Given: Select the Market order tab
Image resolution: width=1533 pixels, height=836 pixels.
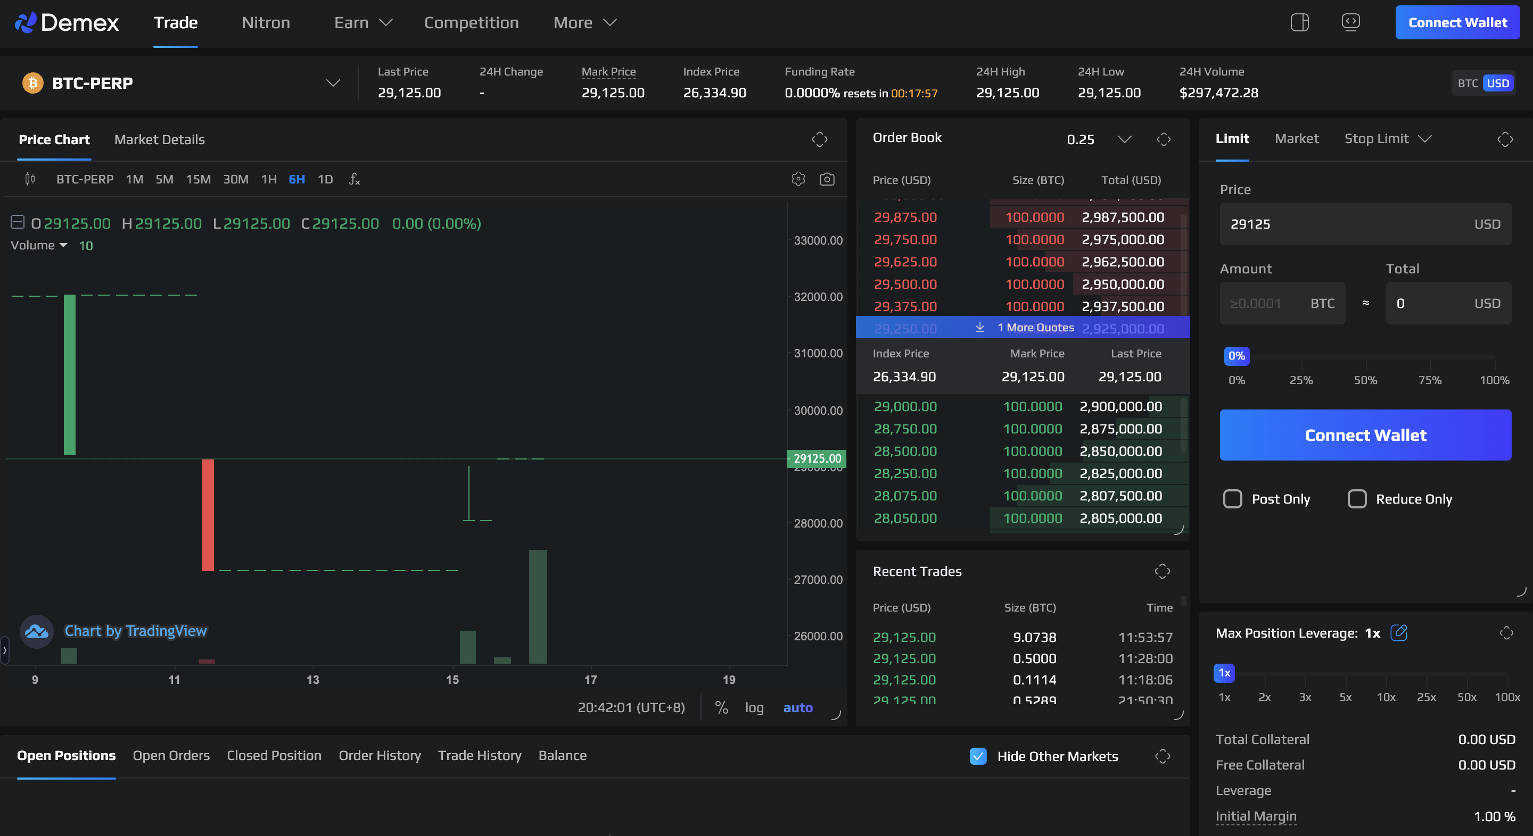Looking at the screenshot, I should [1296, 139].
